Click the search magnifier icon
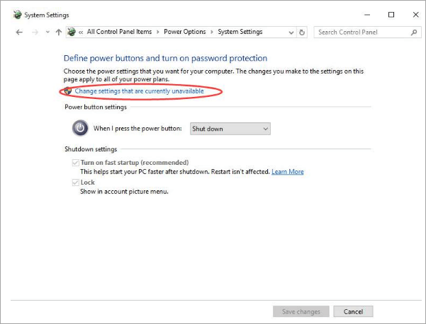 click(415, 32)
